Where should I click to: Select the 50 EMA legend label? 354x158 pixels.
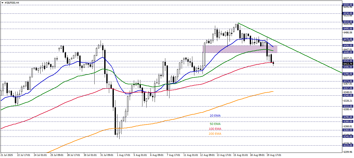215,124
